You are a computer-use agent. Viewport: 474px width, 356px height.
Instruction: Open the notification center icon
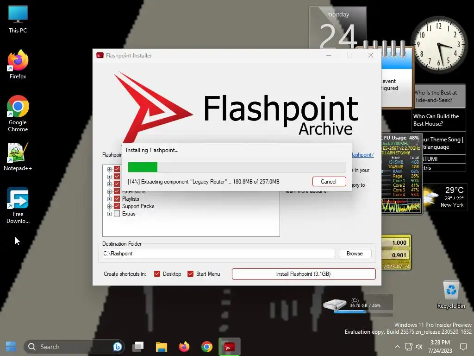pos(463,347)
